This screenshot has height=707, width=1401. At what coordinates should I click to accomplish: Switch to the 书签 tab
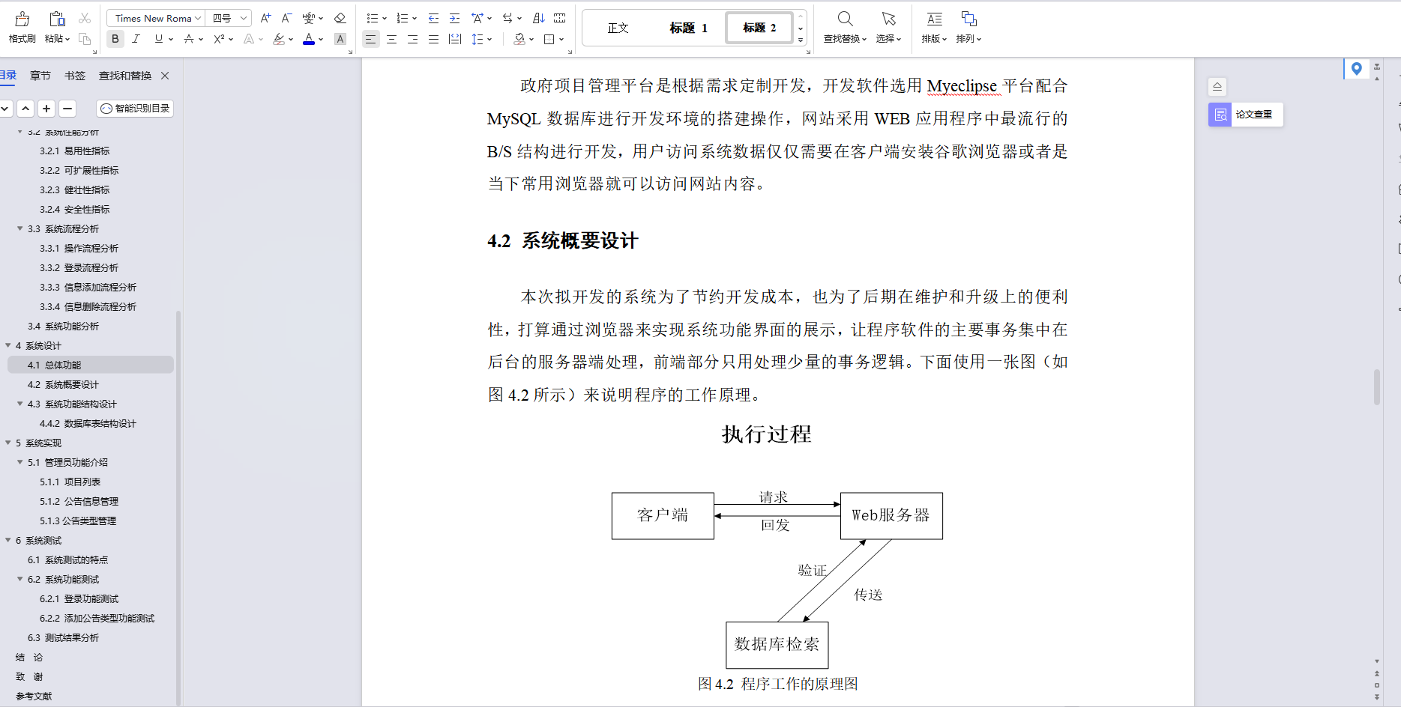73,75
